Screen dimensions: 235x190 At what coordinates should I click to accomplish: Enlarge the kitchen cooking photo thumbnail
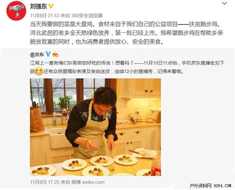95,127
